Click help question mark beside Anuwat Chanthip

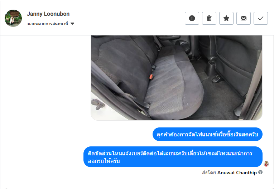pyautogui.click(x=260, y=172)
